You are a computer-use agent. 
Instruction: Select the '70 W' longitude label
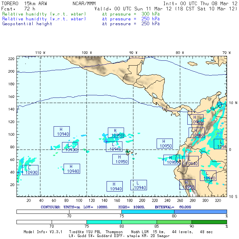click(x=226, y=53)
